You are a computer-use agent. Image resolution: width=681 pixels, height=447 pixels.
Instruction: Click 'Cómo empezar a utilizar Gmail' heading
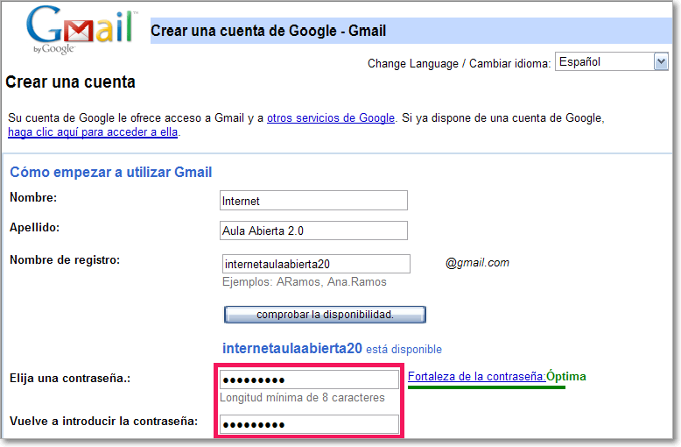(x=111, y=172)
